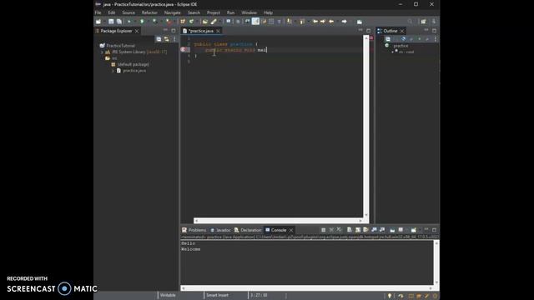Click the Next Annotation arrow icon
The image size is (534, 300).
point(290,22)
